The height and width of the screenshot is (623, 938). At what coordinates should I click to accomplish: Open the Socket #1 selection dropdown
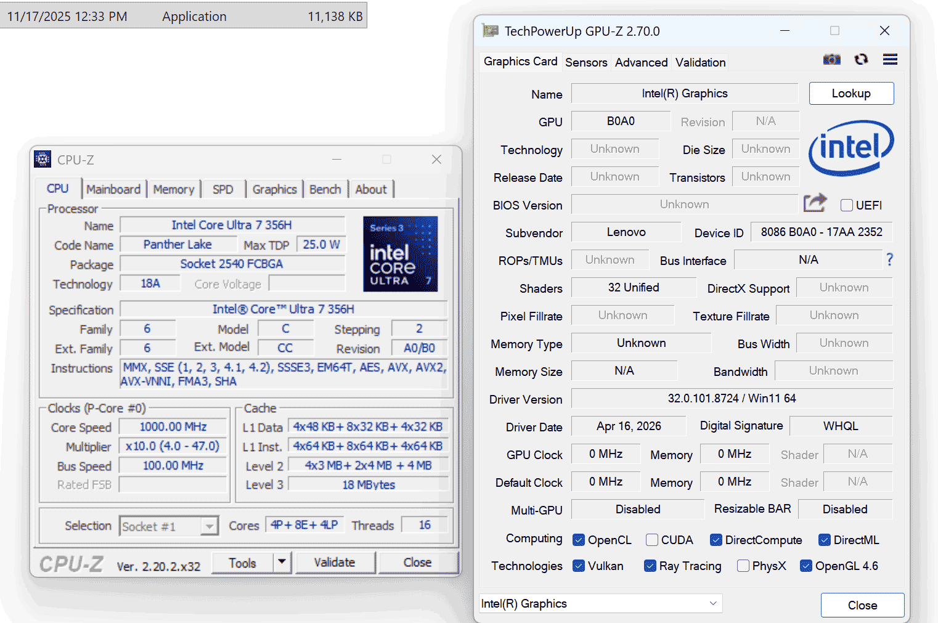[169, 526]
